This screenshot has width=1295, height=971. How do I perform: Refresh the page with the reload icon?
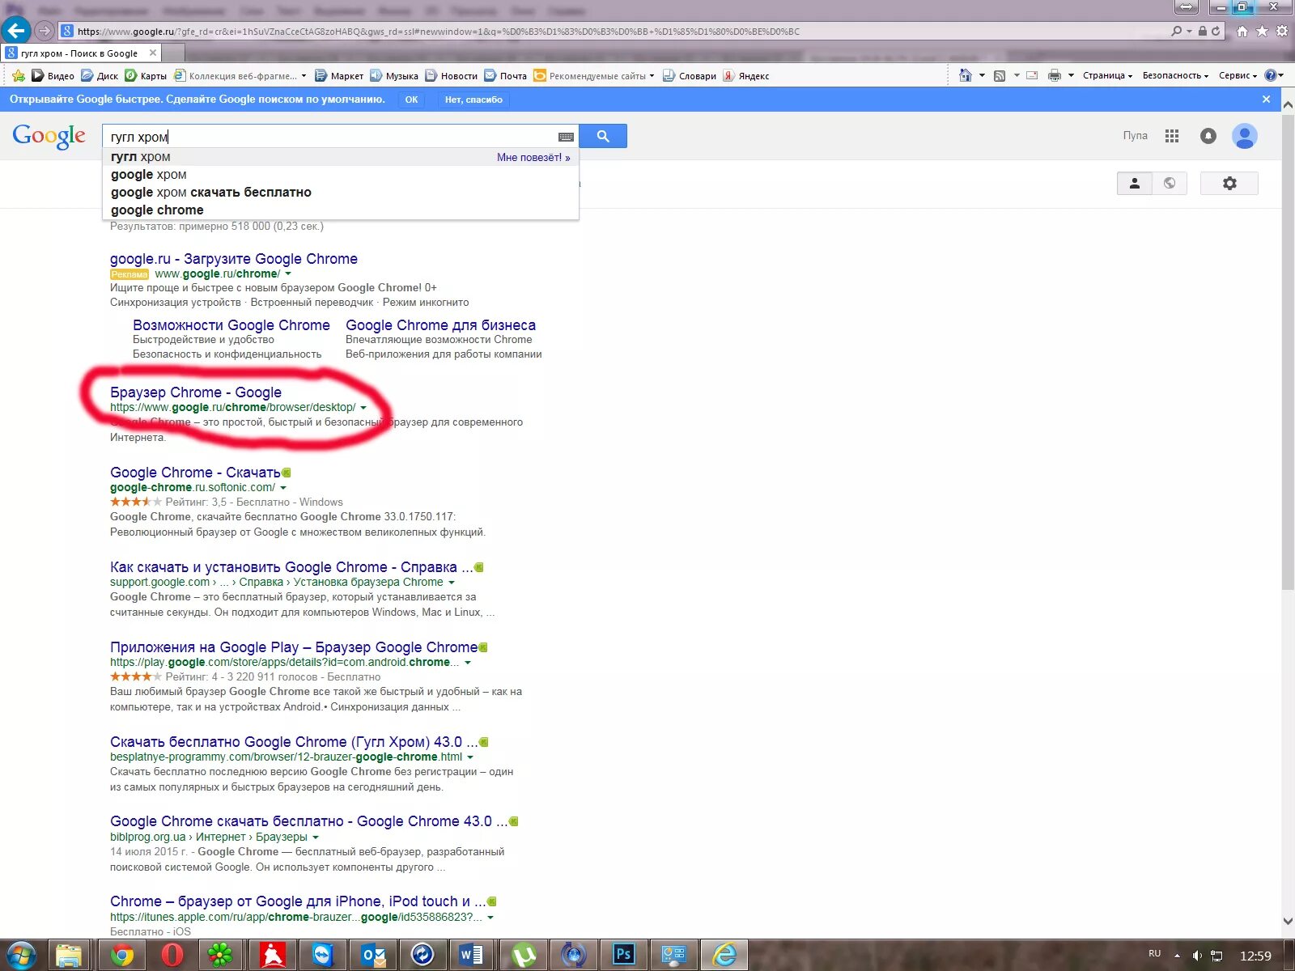coord(1216,31)
